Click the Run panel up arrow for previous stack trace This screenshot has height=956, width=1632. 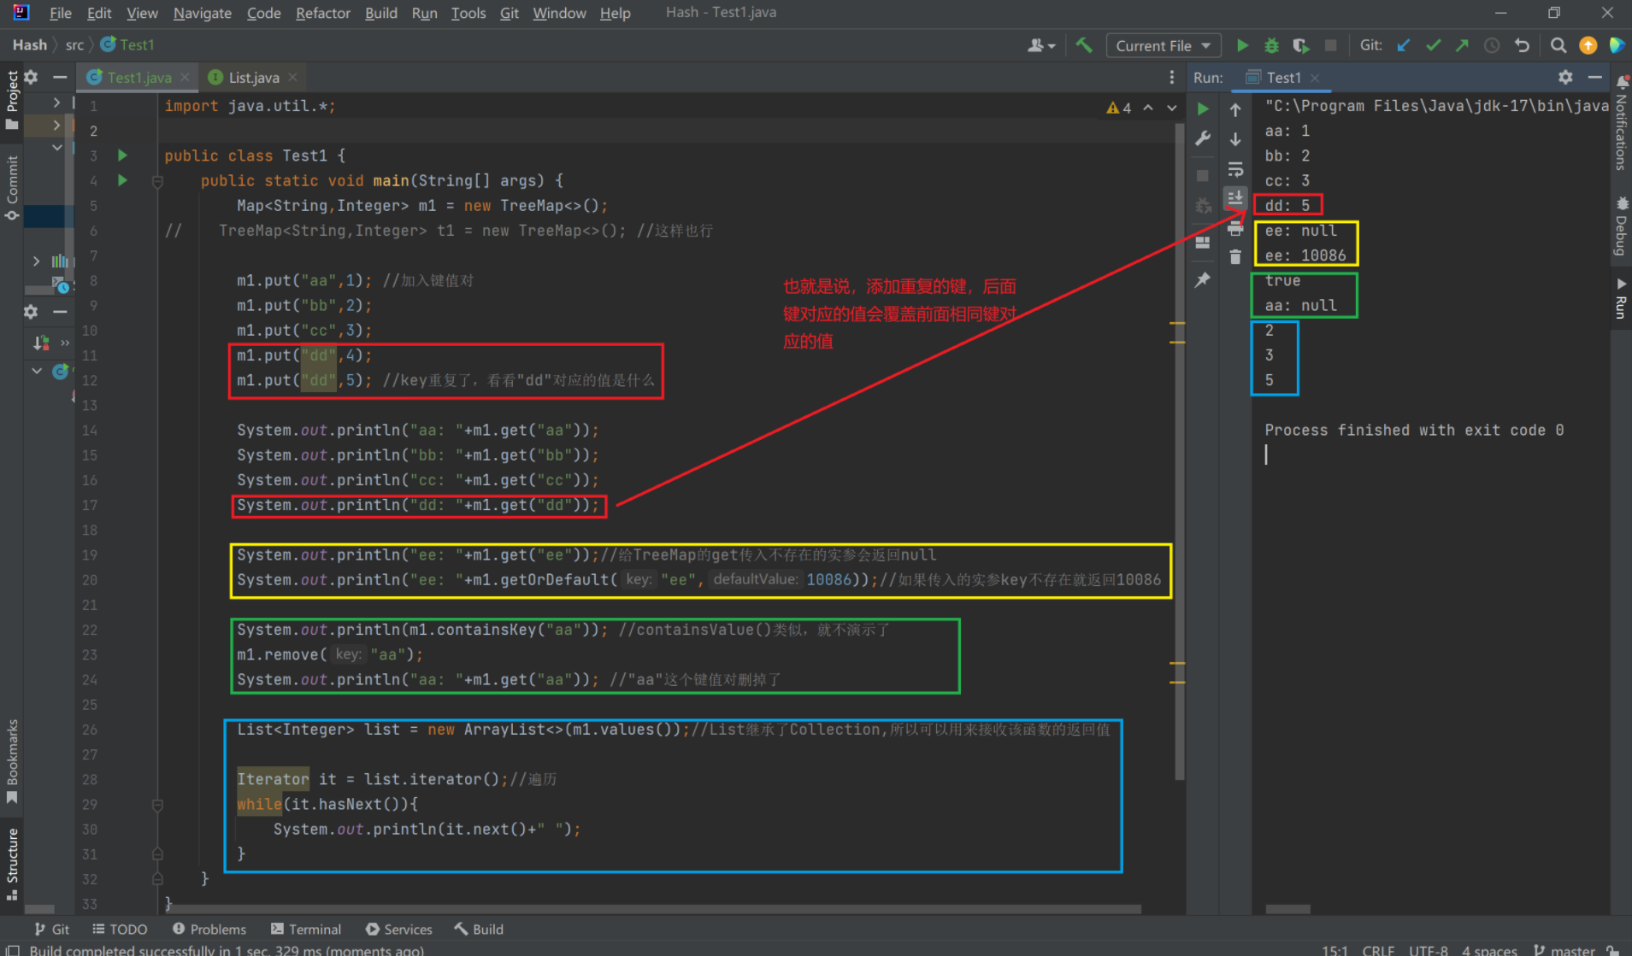(x=1235, y=109)
